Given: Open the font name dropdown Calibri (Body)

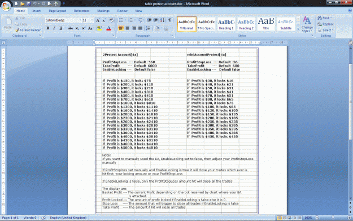Looking at the screenshot, I should tap(80, 20).
